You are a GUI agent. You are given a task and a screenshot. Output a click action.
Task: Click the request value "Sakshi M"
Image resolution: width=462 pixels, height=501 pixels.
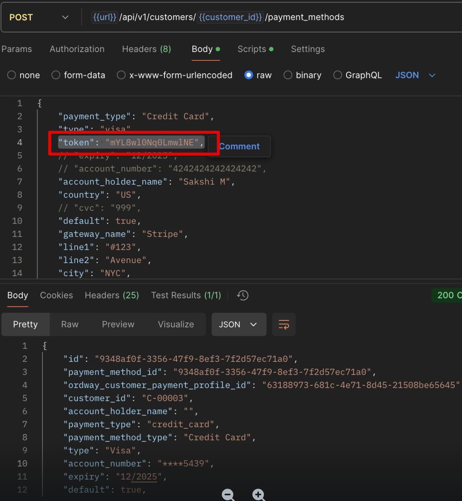tap(204, 182)
